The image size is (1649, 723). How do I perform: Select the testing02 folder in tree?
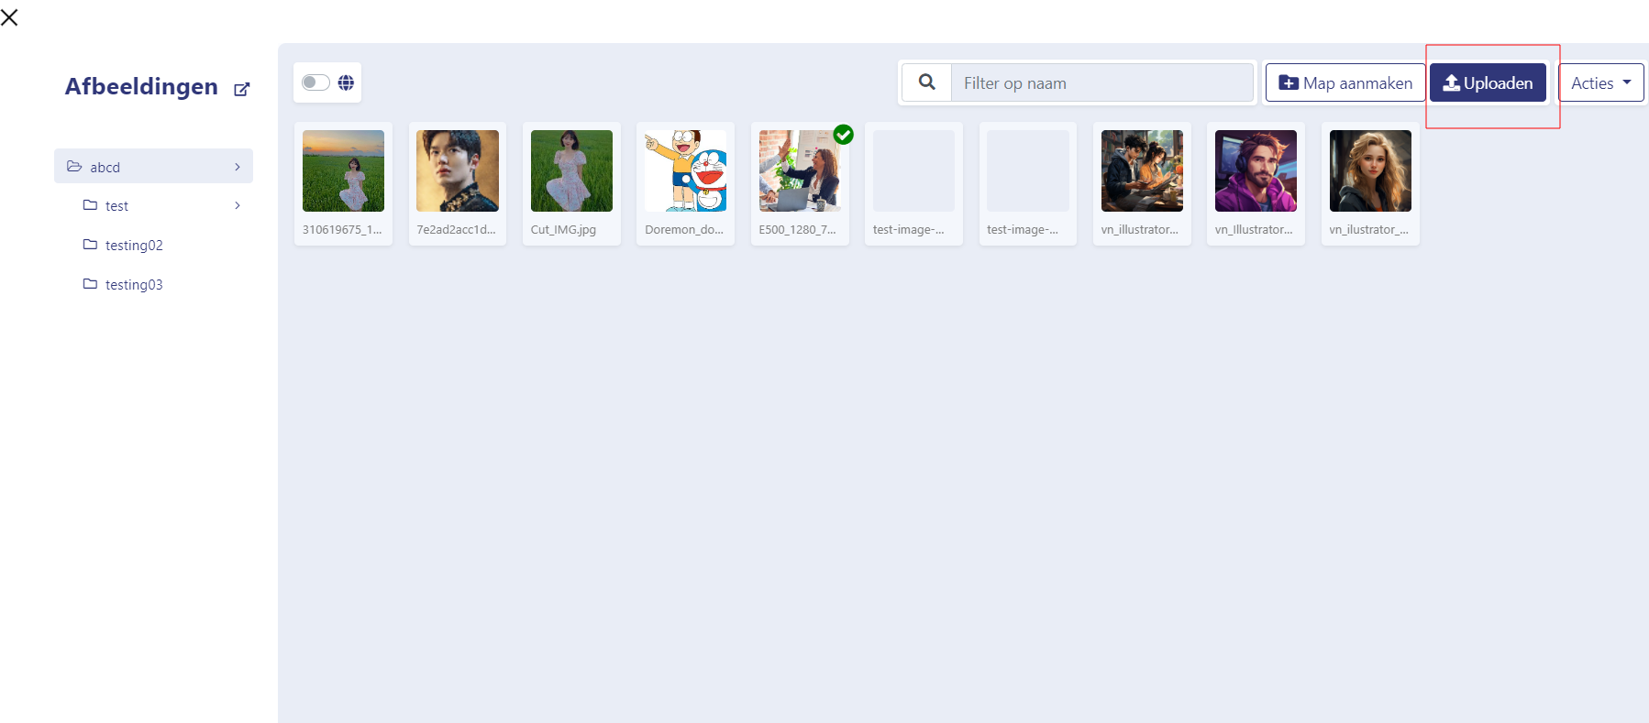pos(134,246)
